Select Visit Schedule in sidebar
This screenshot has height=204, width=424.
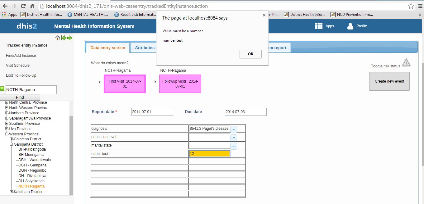pyautogui.click(x=18, y=66)
